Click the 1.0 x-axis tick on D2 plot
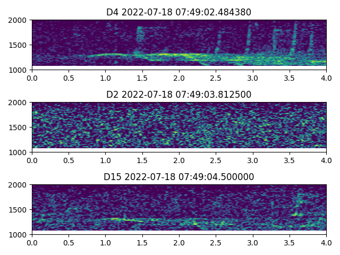Image resolution: width=340 pixels, height=255 pixels. pos(106,160)
